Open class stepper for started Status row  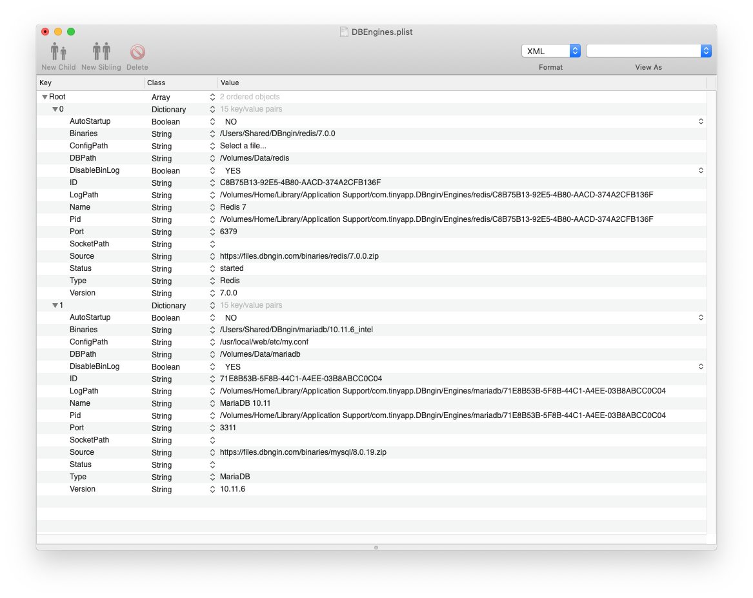(212, 269)
